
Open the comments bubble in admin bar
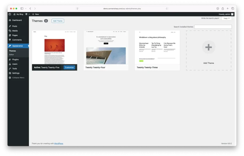tap(27, 14)
